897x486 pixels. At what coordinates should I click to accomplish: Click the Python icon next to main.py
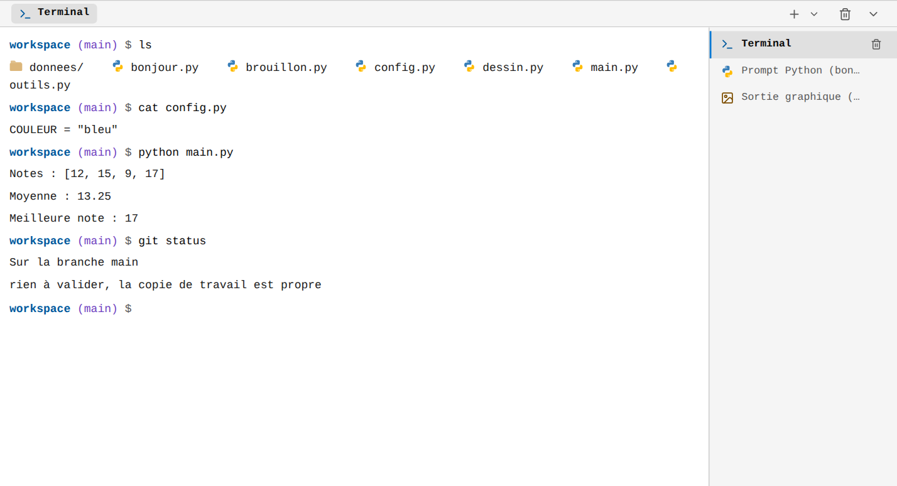coord(578,66)
